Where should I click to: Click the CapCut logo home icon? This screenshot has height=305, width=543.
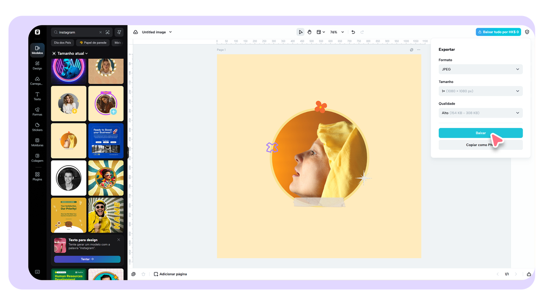tap(37, 32)
